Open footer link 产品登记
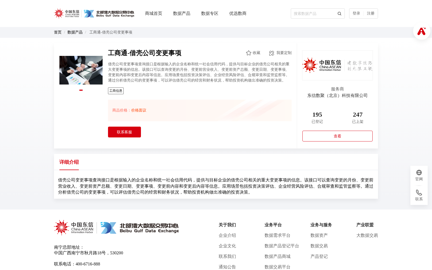Screen dimensions: 432x270 (x=319, y=256)
